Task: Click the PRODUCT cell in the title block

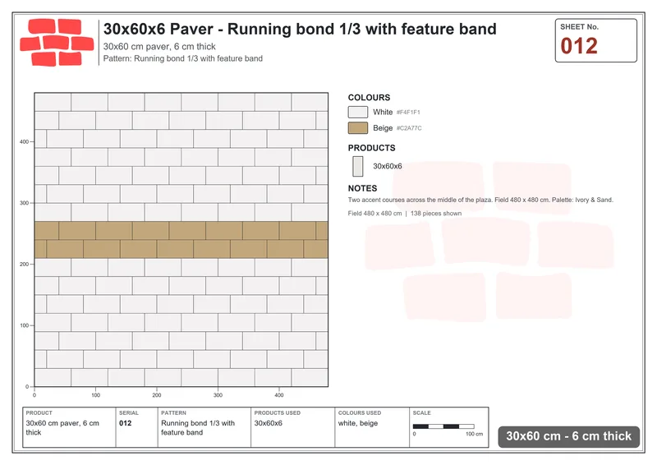Action: click(x=69, y=427)
